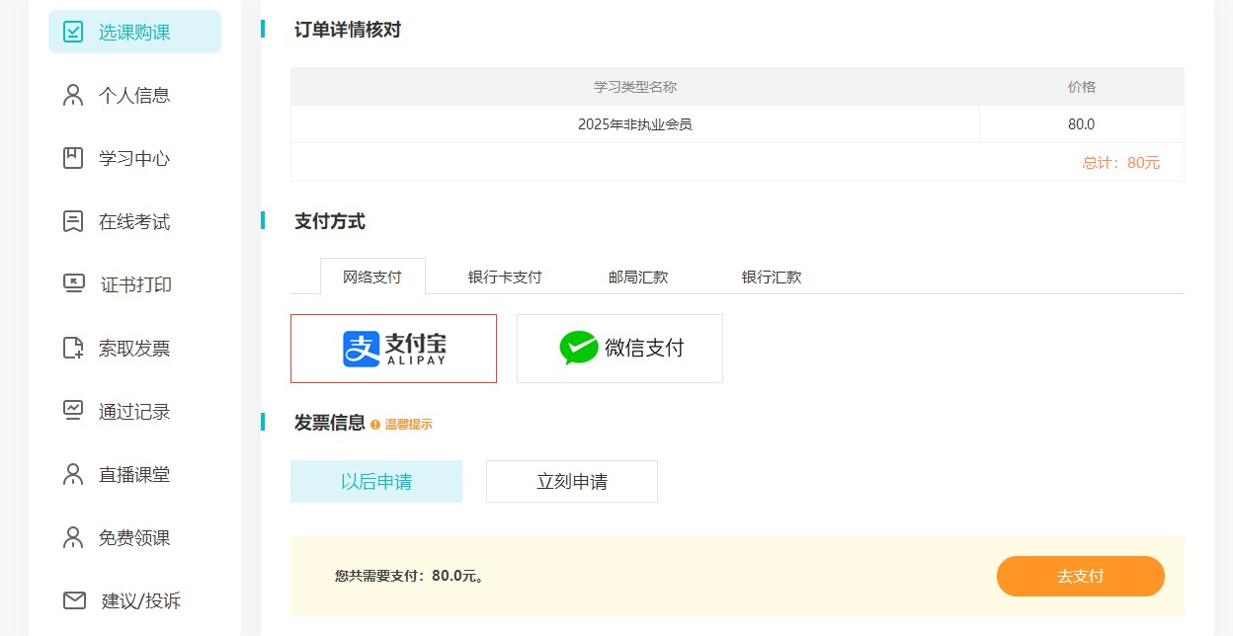
Task: Click the 通过记录 chart icon
Action: [73, 411]
